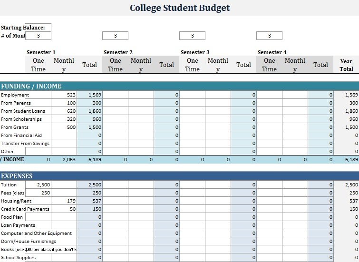Select Student Loans Semester 1 total 1,860
This screenshot has width=359, height=262.
point(89,111)
